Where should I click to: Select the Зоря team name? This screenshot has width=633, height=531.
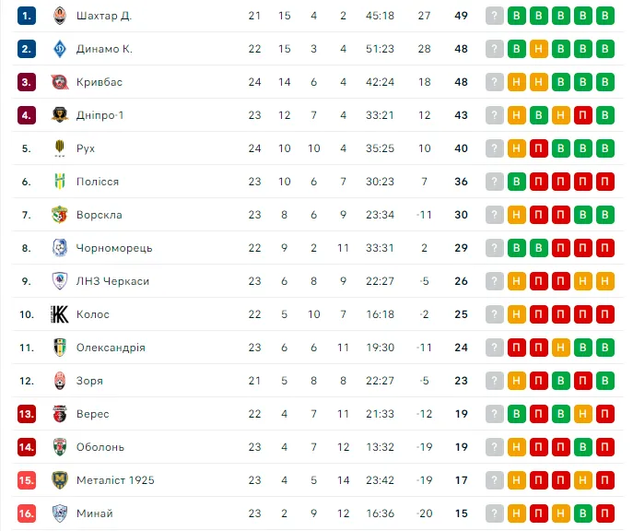pyautogui.click(x=90, y=381)
